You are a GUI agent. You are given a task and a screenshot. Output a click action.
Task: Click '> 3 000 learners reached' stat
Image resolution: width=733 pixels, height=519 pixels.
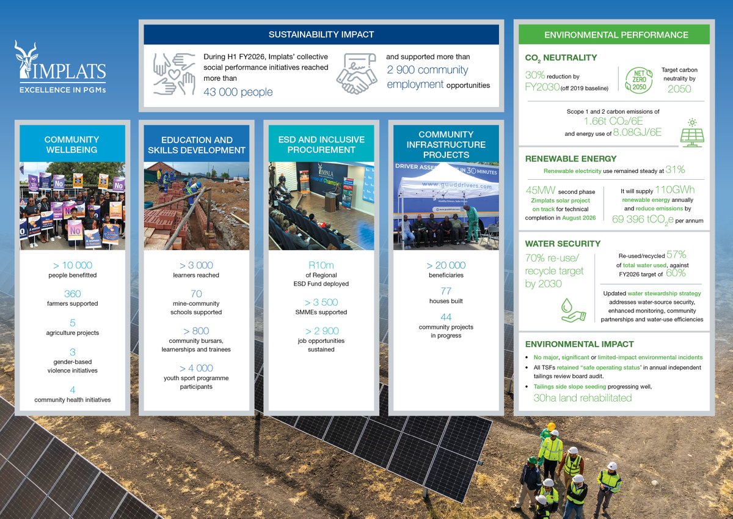[x=197, y=269]
